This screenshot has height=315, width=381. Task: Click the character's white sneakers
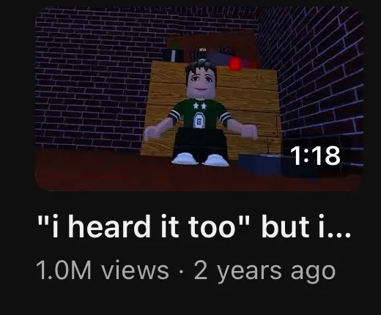200,159
